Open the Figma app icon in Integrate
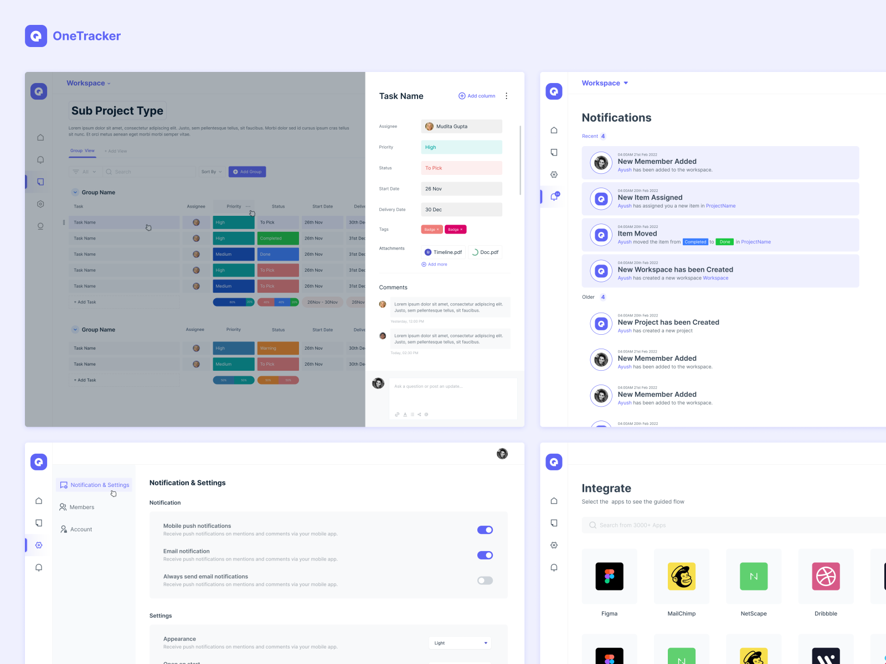Image resolution: width=886 pixels, height=664 pixels. (x=609, y=576)
